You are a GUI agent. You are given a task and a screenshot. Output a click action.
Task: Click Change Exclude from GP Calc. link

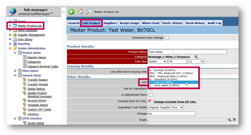coord(175,102)
